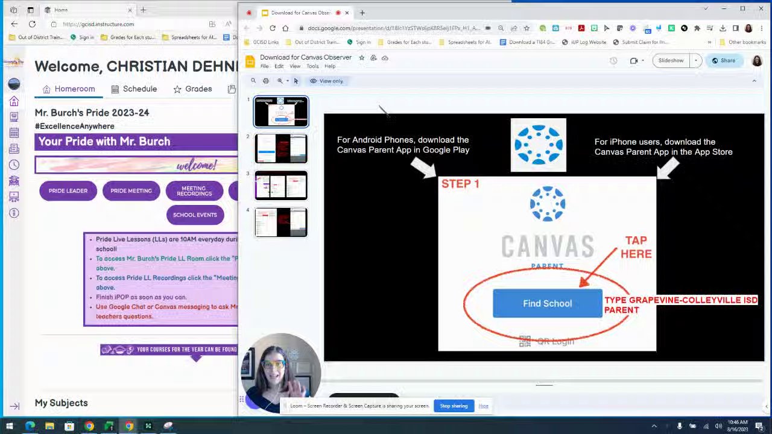The height and width of the screenshot is (434, 772).
Task: Open the Windows Start menu
Action: [10, 427]
